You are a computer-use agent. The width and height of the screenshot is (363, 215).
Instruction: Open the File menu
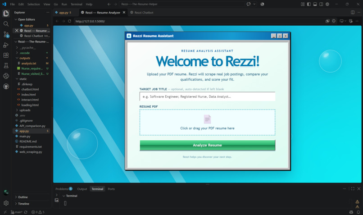12,4
